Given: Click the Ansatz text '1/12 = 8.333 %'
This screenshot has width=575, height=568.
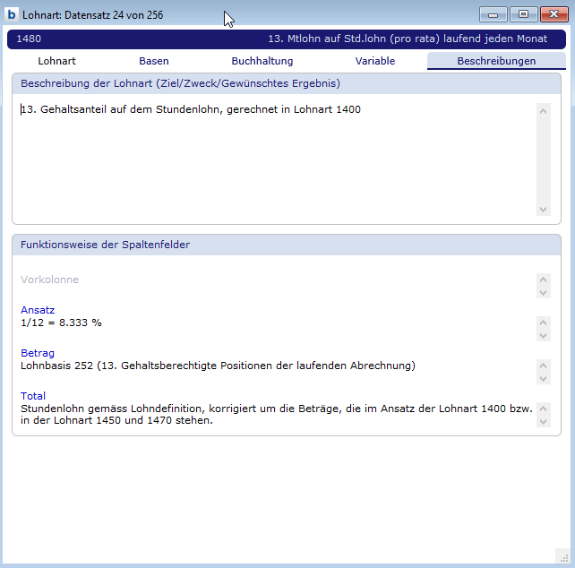Looking at the screenshot, I should click(x=61, y=323).
